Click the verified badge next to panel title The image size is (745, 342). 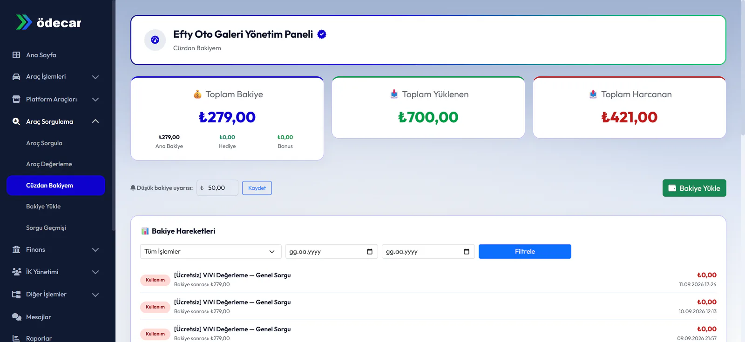[x=322, y=34]
